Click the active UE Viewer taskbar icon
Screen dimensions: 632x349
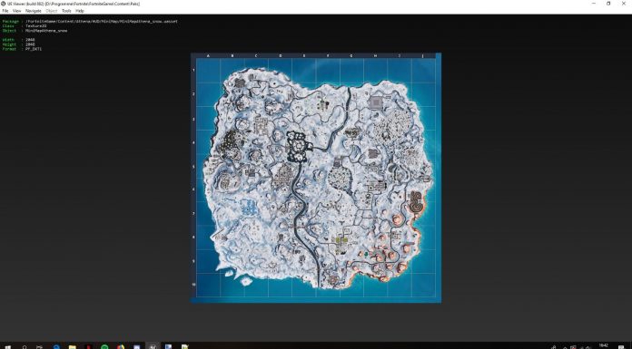[x=153, y=346]
